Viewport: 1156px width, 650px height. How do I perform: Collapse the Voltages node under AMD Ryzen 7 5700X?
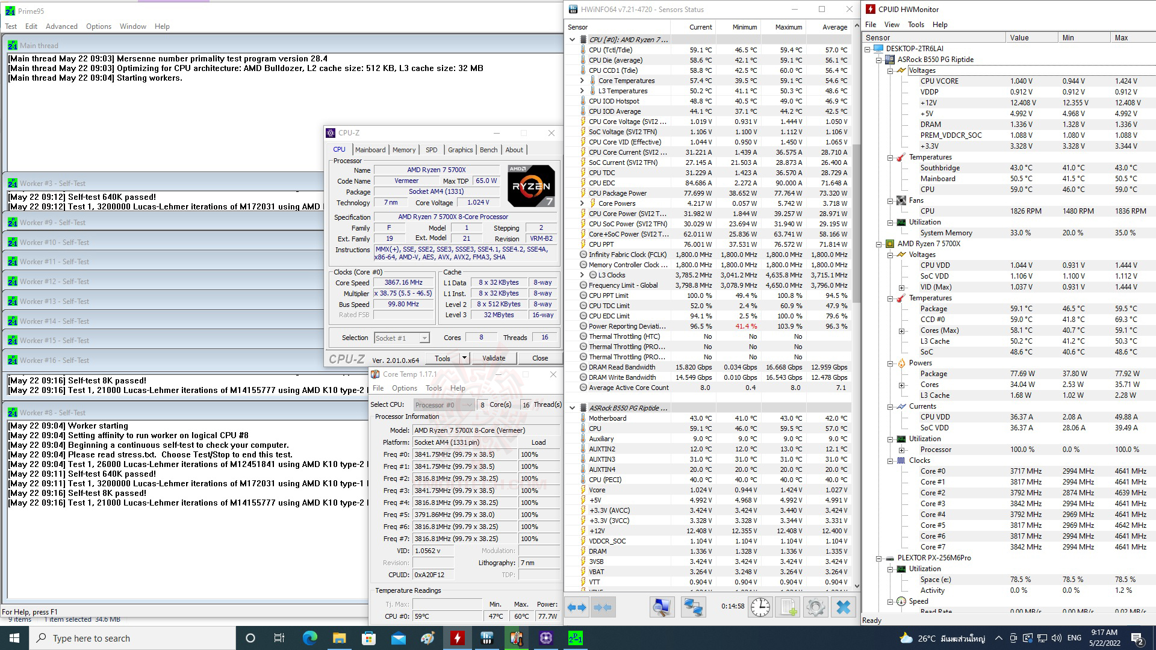pos(890,255)
